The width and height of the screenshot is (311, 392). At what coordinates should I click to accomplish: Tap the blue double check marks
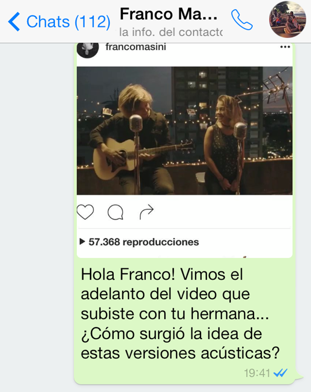point(281,373)
